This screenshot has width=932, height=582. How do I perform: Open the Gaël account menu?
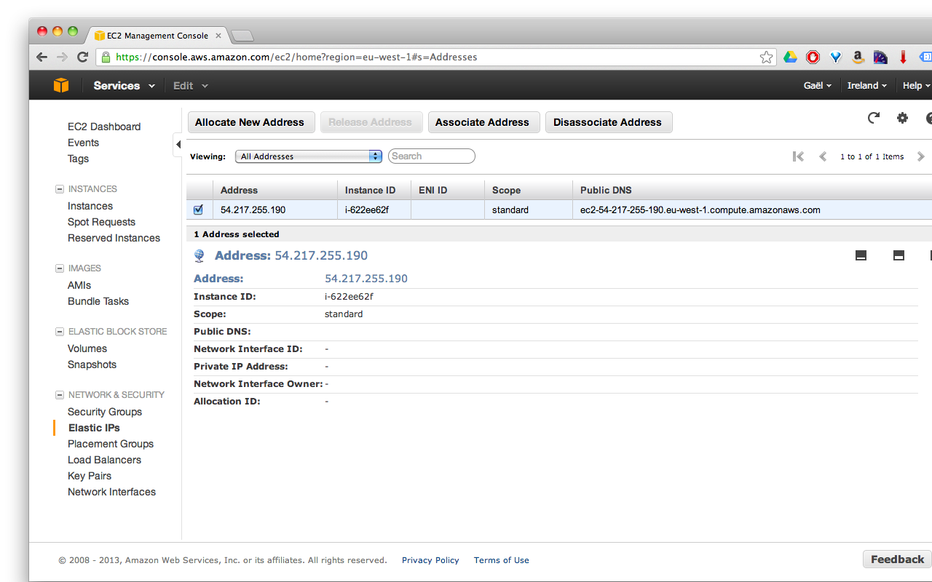pyautogui.click(x=817, y=85)
